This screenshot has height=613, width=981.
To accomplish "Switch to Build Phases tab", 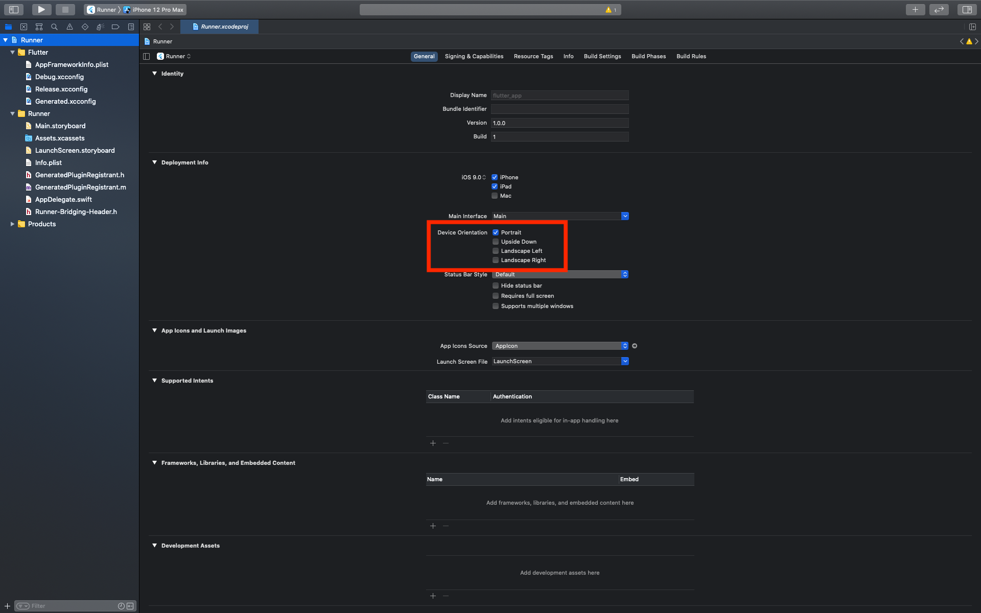I will [x=648, y=56].
